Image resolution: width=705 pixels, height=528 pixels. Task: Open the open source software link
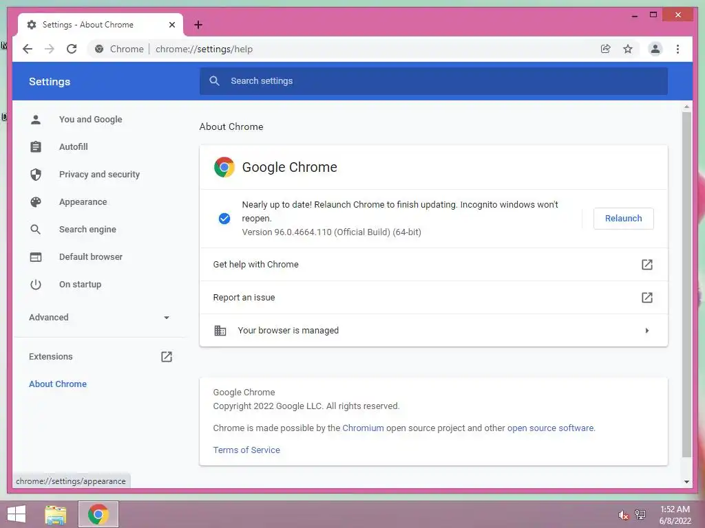[x=550, y=428]
